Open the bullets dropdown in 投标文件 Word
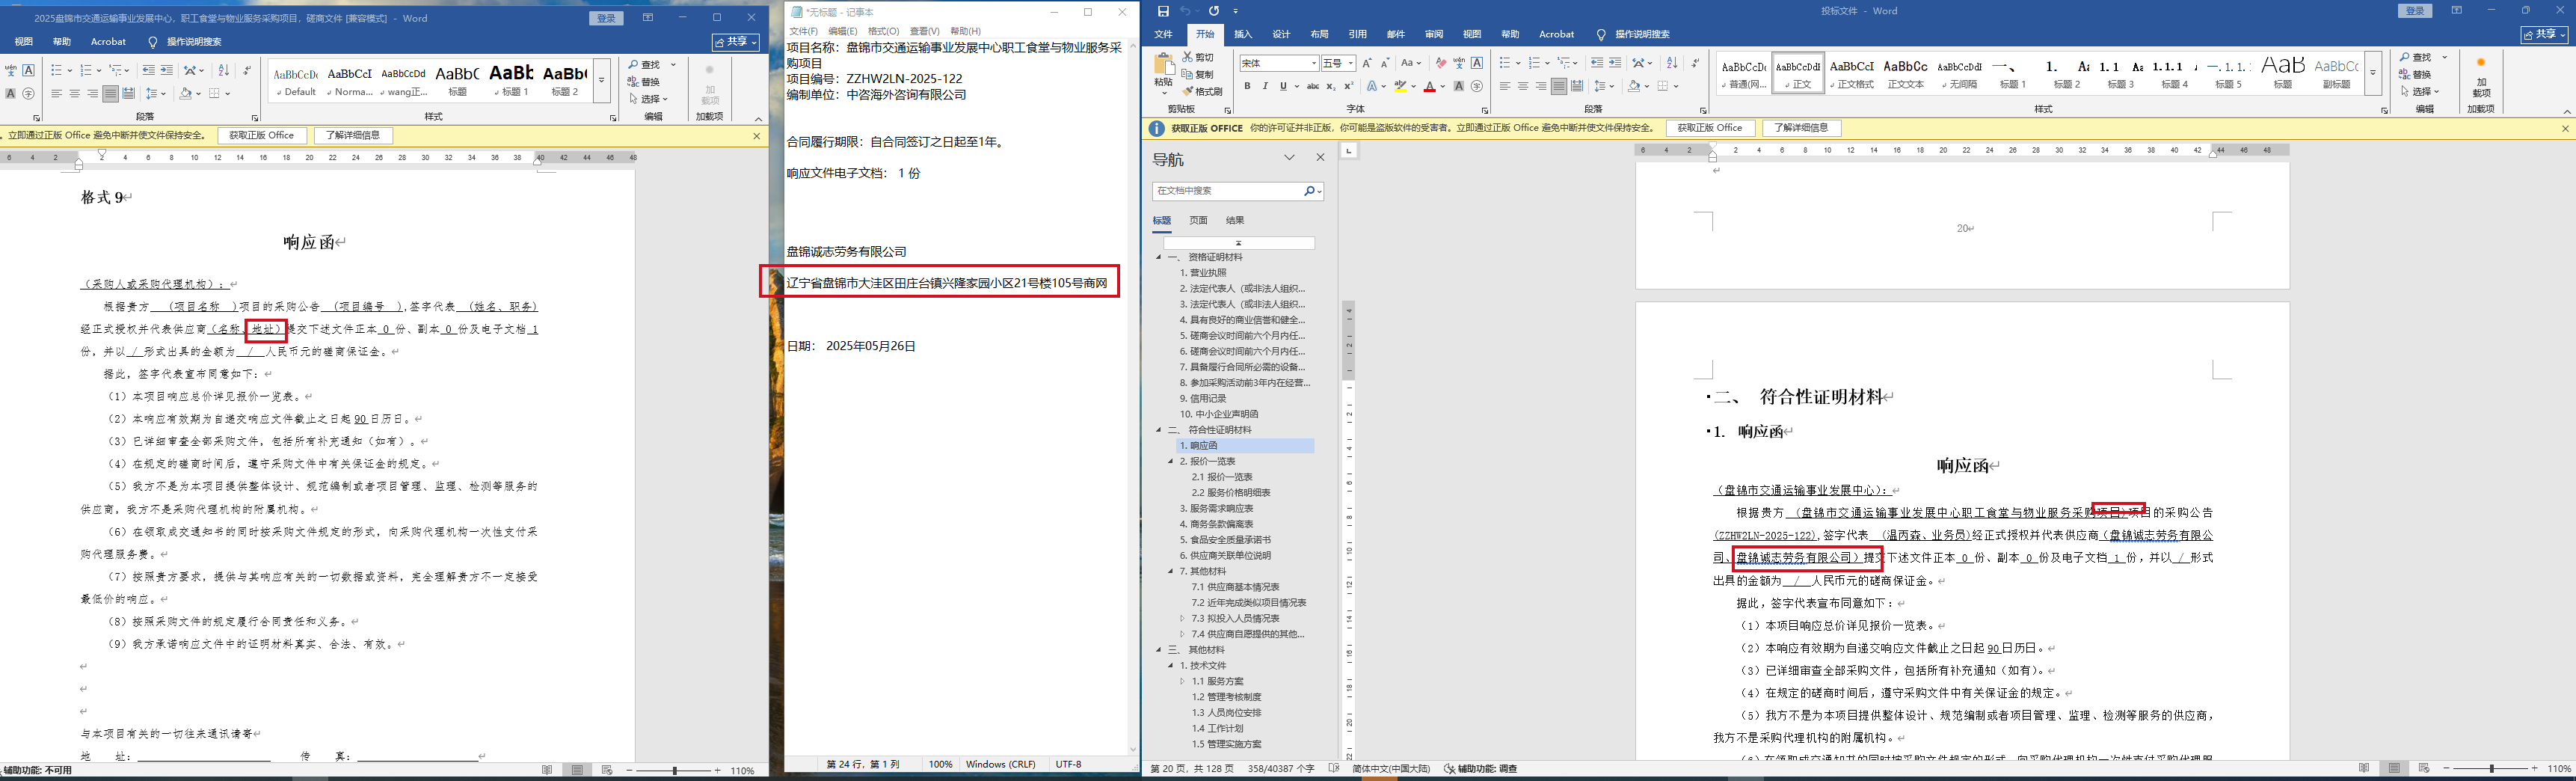Image resolution: width=2576 pixels, height=781 pixels. (x=1519, y=63)
